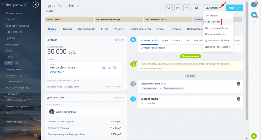Click the vertical scrollbar of deal page
This screenshot has width=261, height=140.
click(x=247, y=61)
